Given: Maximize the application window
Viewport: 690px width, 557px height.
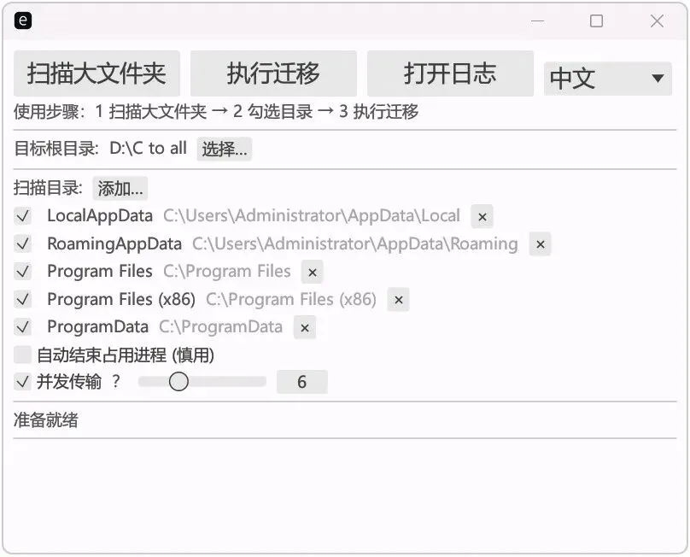Looking at the screenshot, I should click(x=596, y=21).
